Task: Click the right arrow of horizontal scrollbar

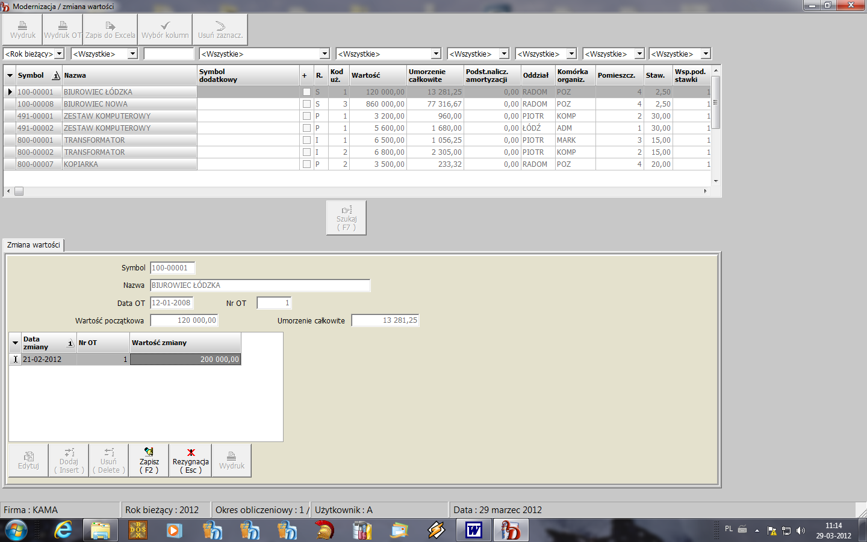Action: 705,192
